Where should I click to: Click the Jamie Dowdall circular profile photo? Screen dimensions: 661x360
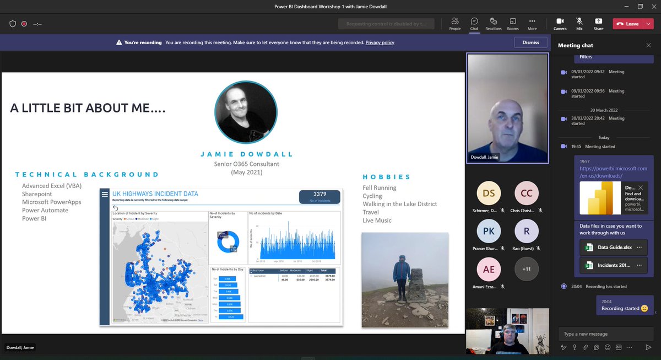coord(246,112)
